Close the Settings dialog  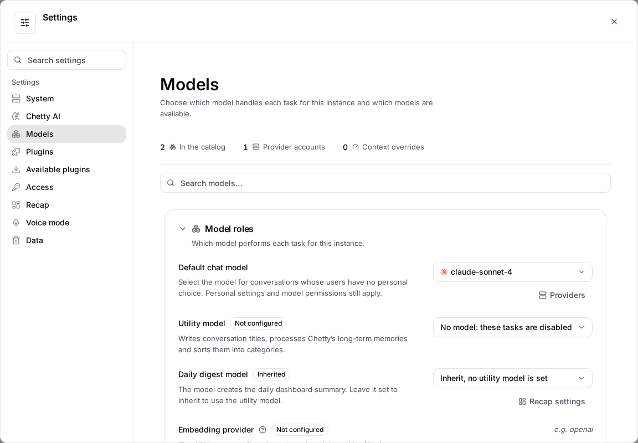(x=614, y=22)
